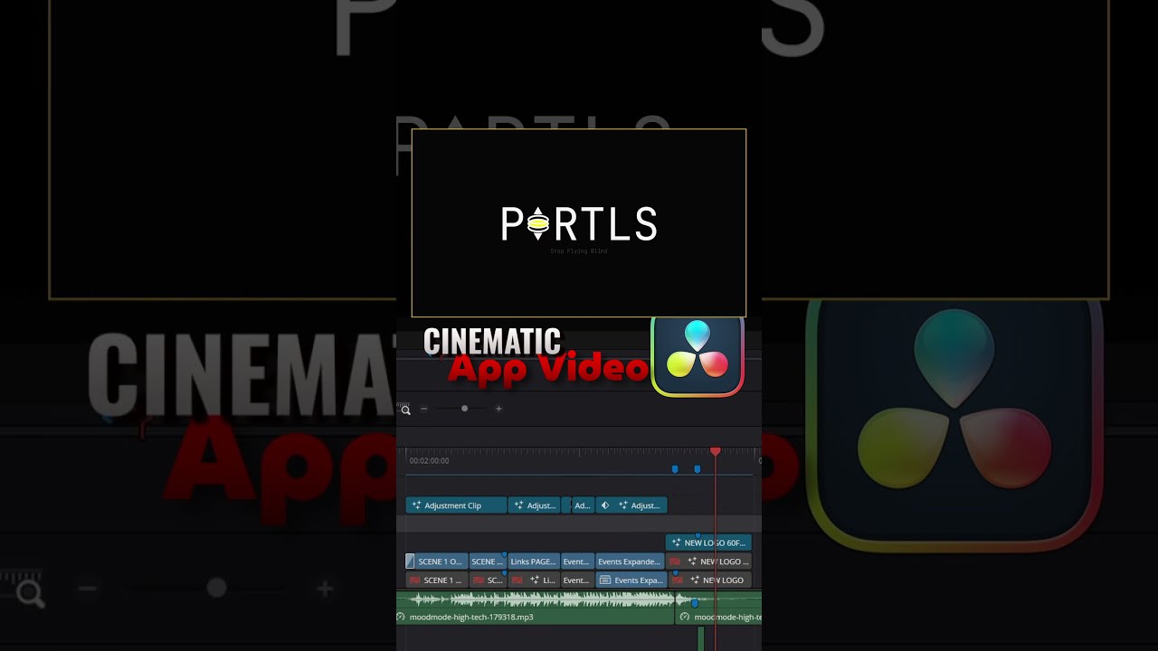Click the speed icon on 'moodmode-high-tech-179318.mp3'

tap(401, 617)
